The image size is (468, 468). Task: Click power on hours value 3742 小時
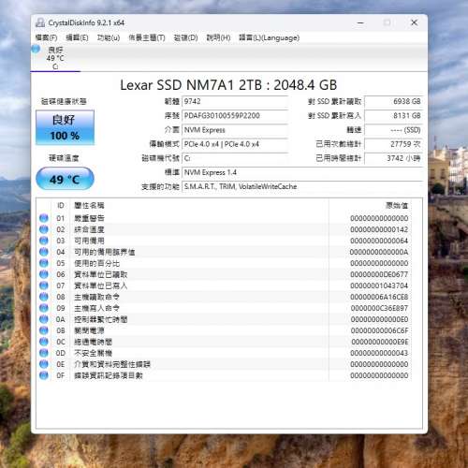pyautogui.click(x=394, y=158)
